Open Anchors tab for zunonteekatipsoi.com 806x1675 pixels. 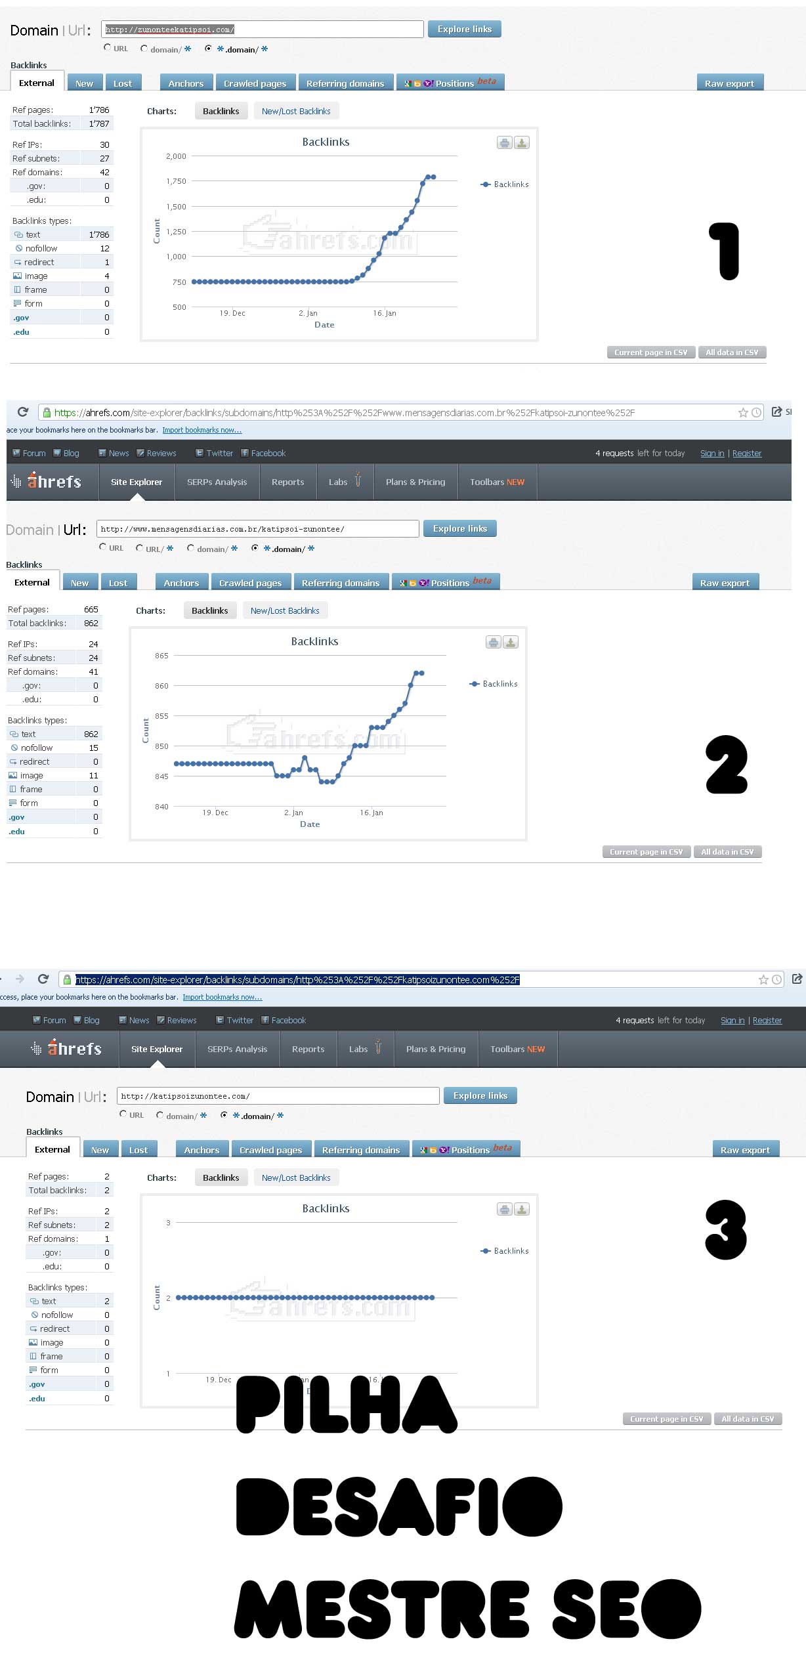[186, 83]
